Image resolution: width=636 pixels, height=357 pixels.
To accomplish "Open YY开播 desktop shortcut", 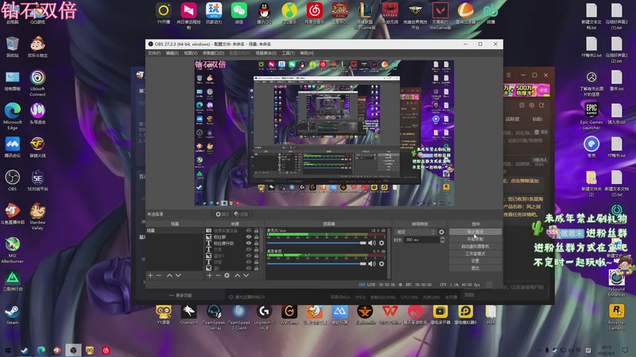I will 164,13.
